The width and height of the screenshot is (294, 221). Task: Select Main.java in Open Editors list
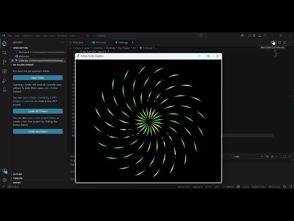tap(38, 52)
